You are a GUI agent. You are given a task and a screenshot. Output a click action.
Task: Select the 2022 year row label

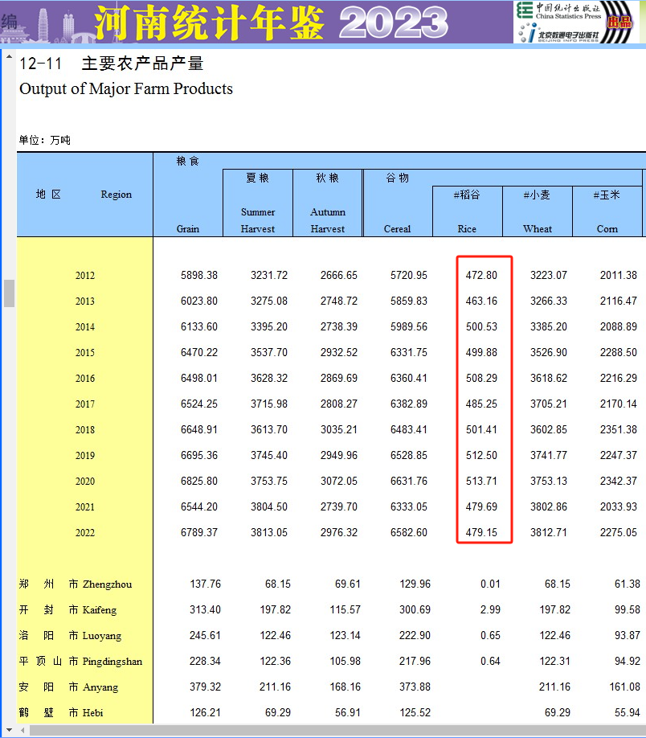(x=85, y=533)
